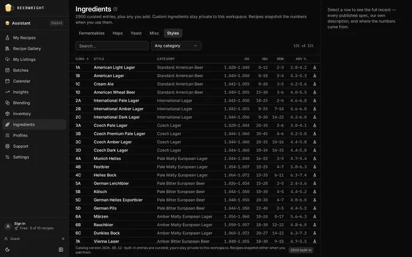The width and height of the screenshot is (412, 257).
Task: Select the Vienna Lager row
Action: click(195, 241)
